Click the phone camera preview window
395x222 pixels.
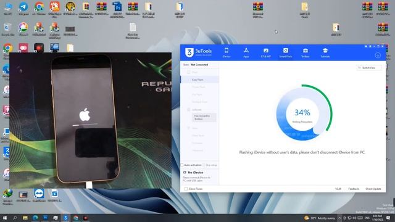click(91, 120)
